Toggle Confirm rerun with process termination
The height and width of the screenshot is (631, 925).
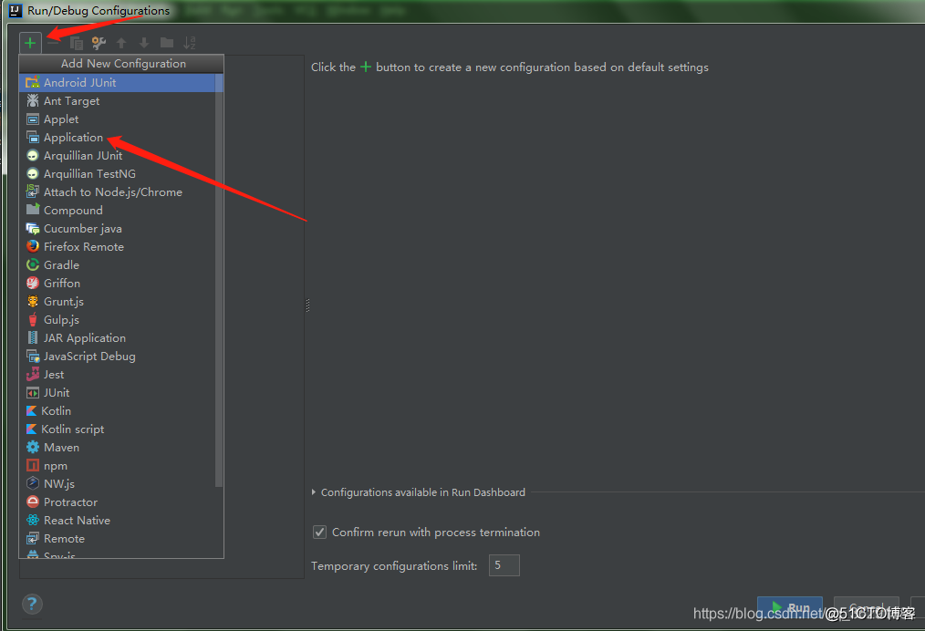click(x=319, y=532)
